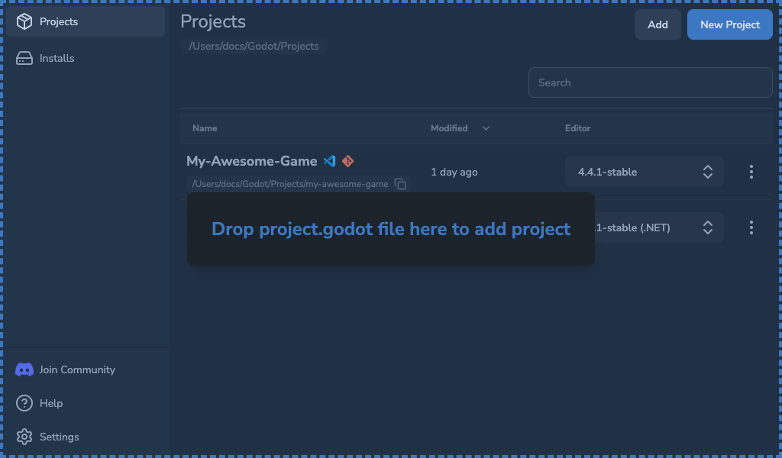The height and width of the screenshot is (458, 782).
Task: Click the /Users/docs/Godot/Projects path chip
Action: coord(254,46)
